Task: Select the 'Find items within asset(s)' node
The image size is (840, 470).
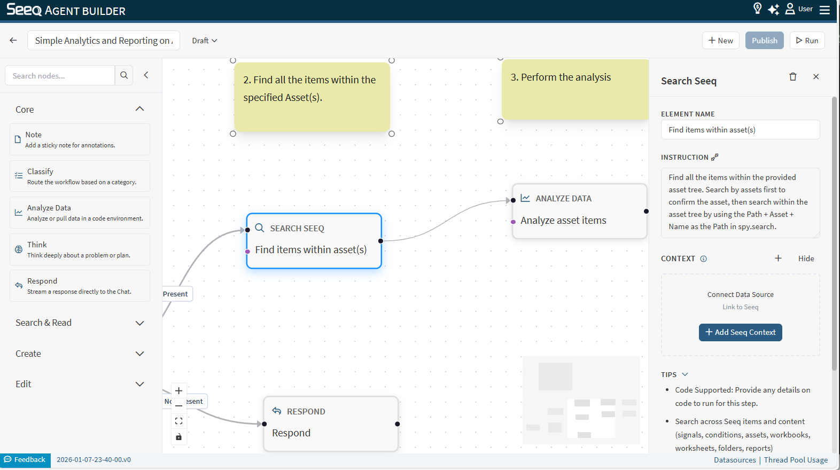Action: (x=314, y=241)
